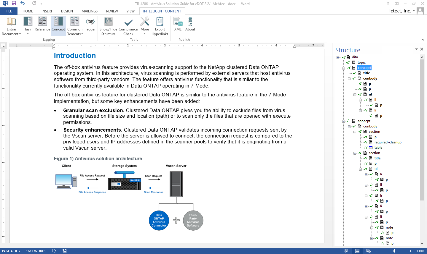Switch to Print Layout view icon
427x254 pixels.
click(357, 251)
